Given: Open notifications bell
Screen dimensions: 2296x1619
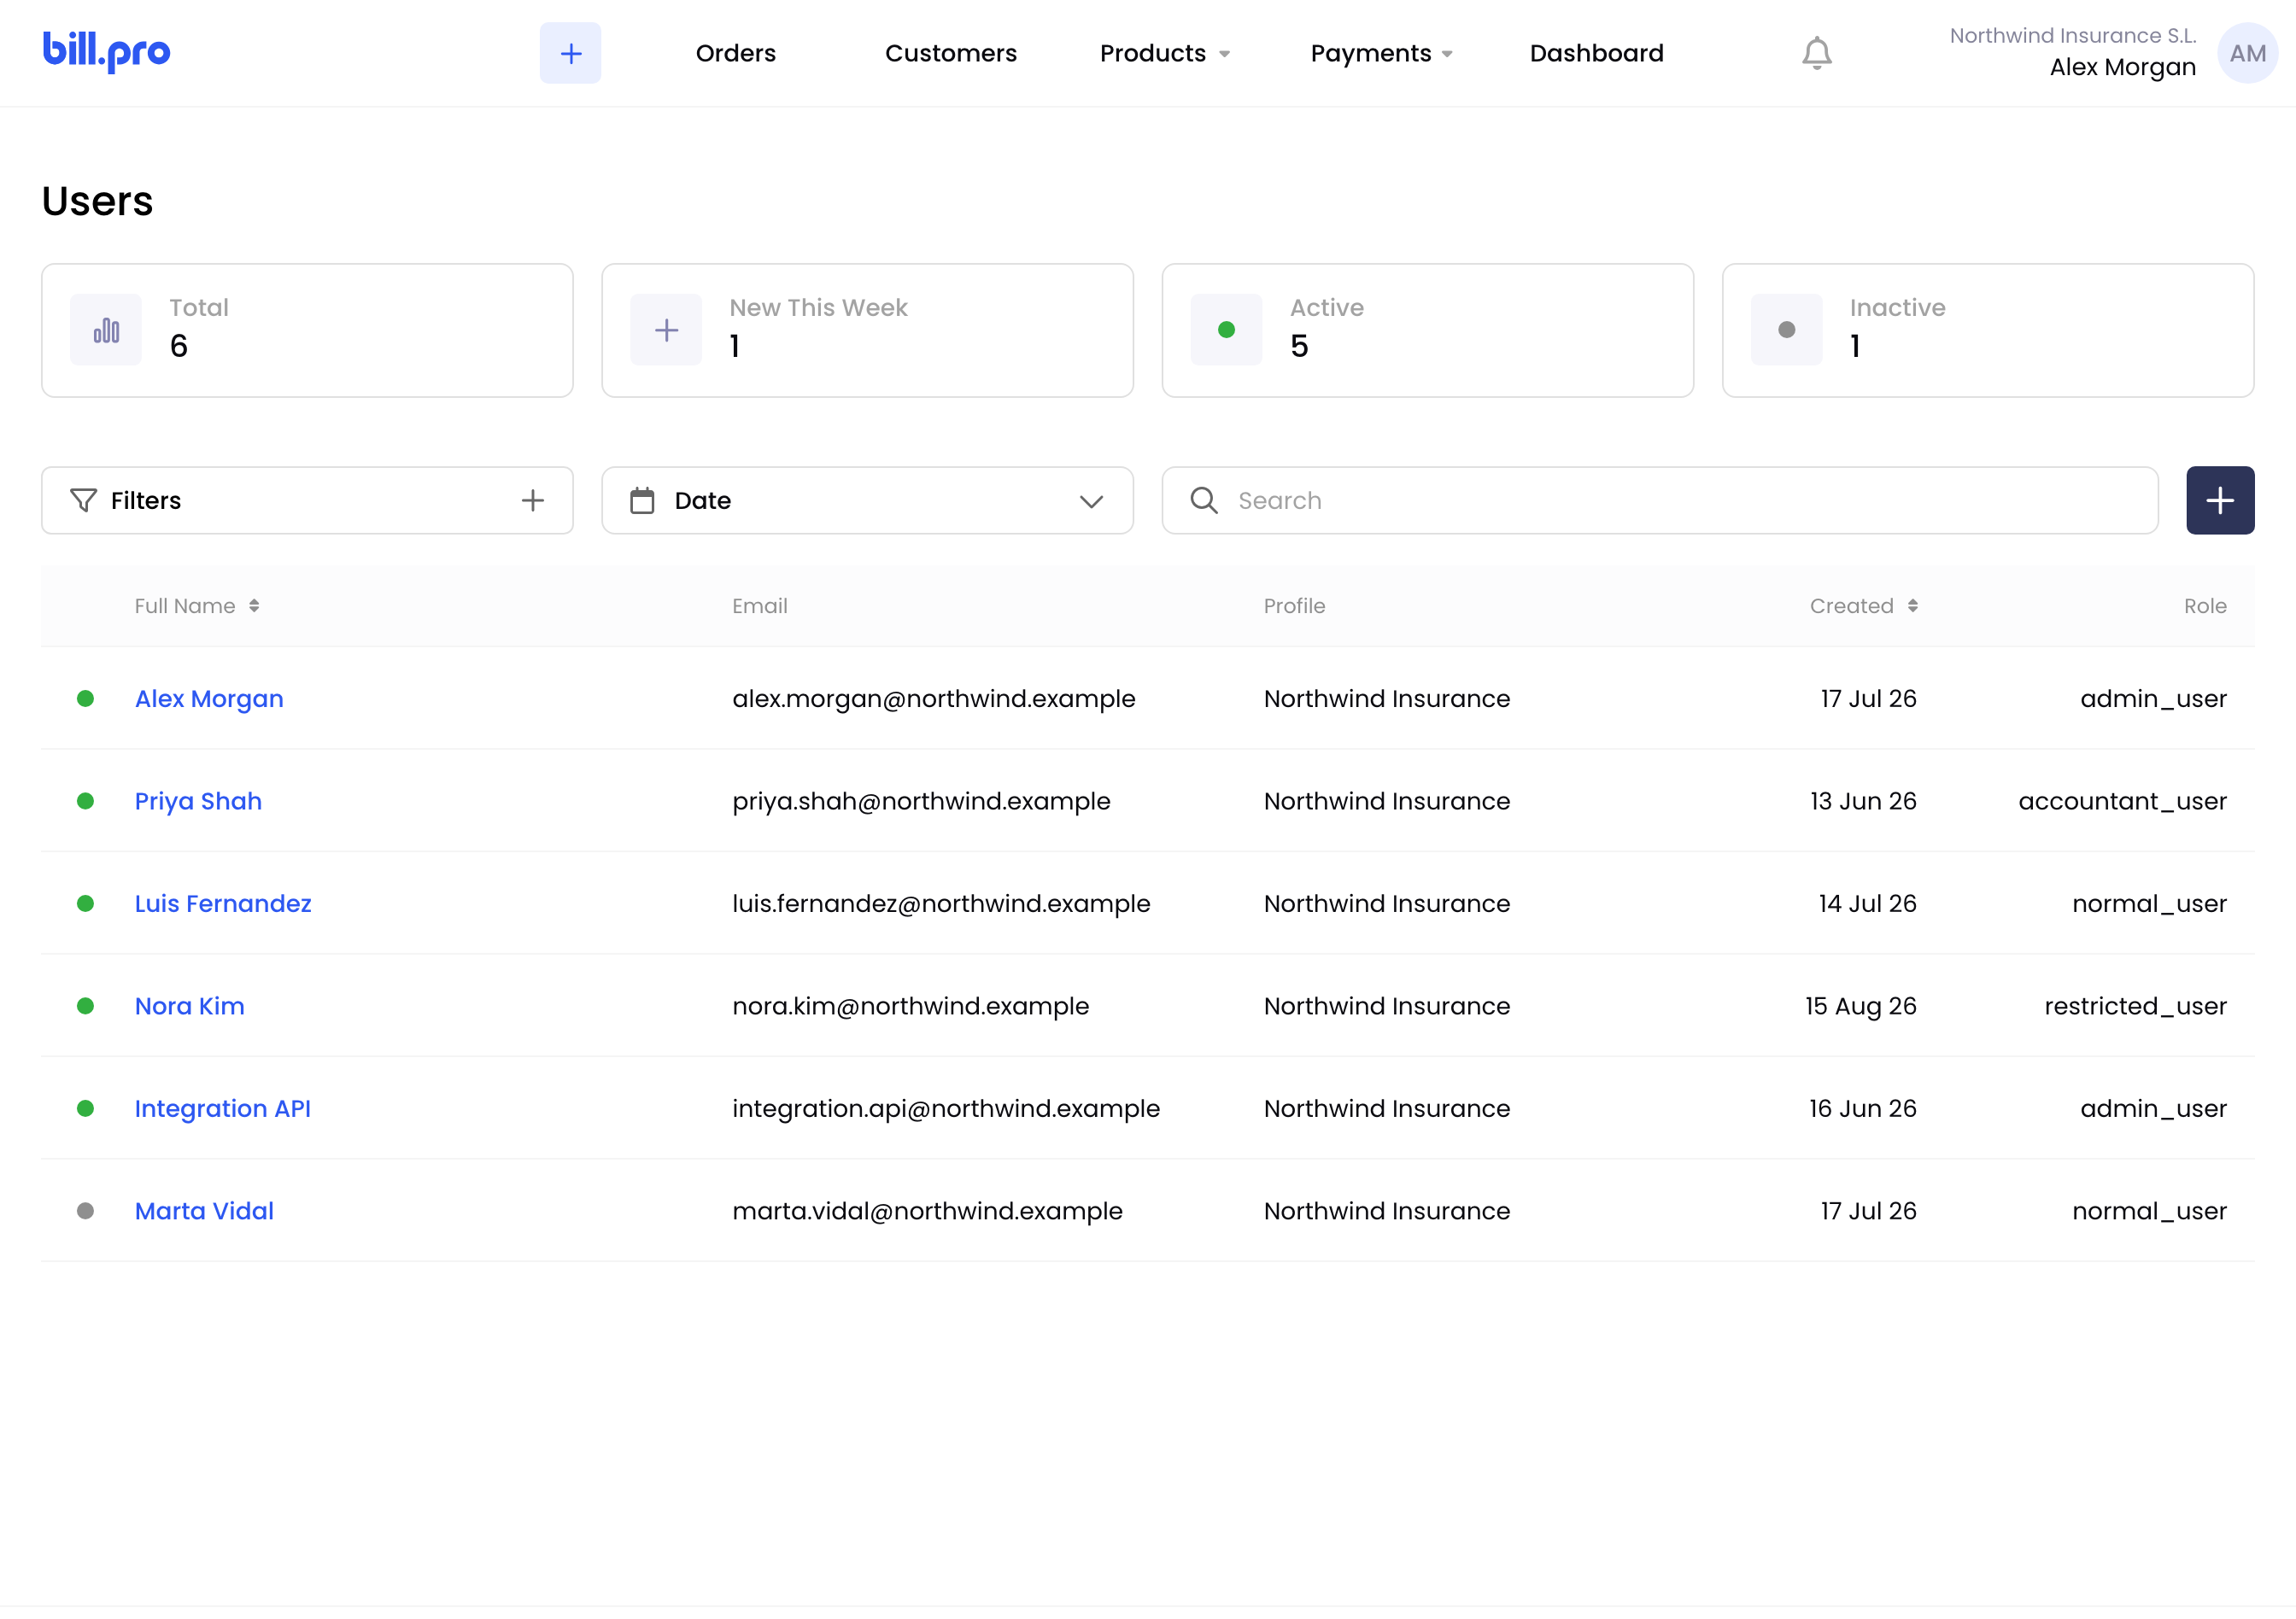Looking at the screenshot, I should point(1816,53).
